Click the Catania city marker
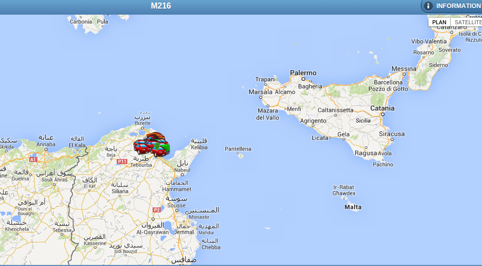This screenshot has height=266, width=482. (382, 114)
